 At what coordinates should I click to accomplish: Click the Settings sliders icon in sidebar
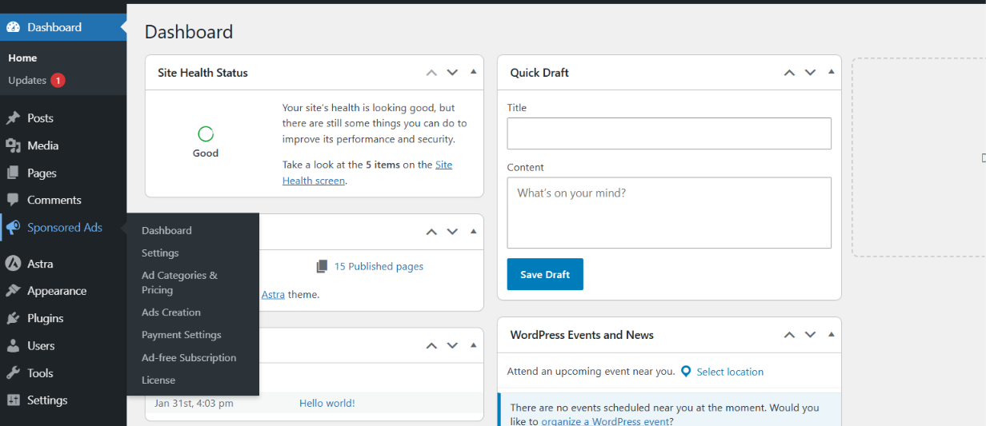click(13, 400)
